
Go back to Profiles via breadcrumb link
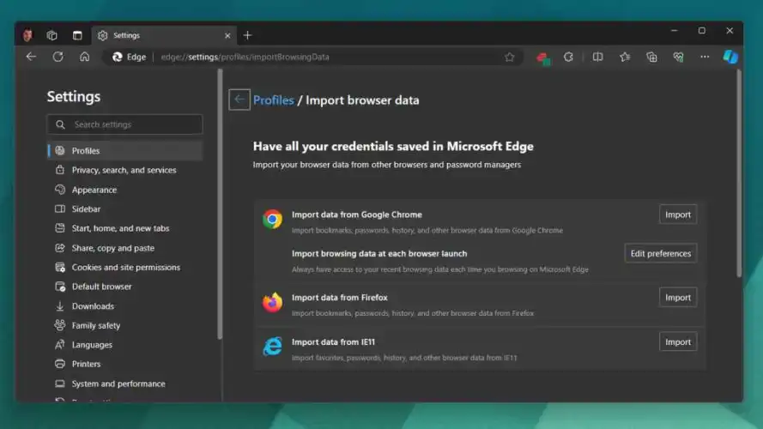[x=273, y=100]
